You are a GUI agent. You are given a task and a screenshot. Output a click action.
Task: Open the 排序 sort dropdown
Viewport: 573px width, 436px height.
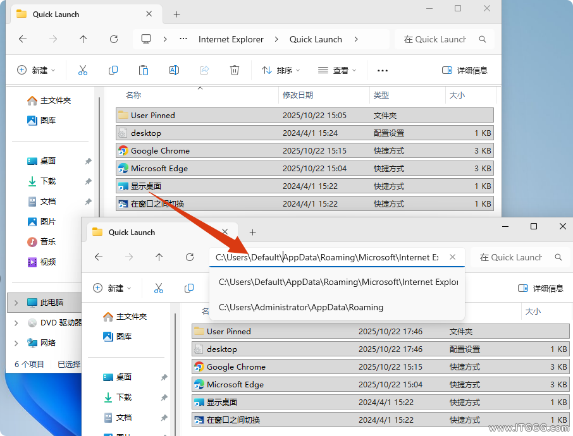[x=281, y=70]
